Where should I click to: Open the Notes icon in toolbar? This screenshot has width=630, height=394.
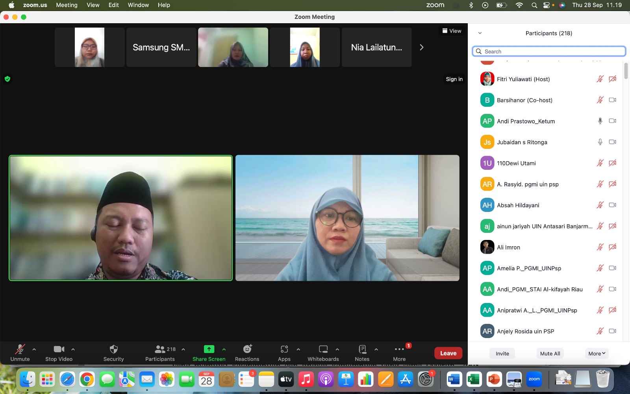[362, 349]
